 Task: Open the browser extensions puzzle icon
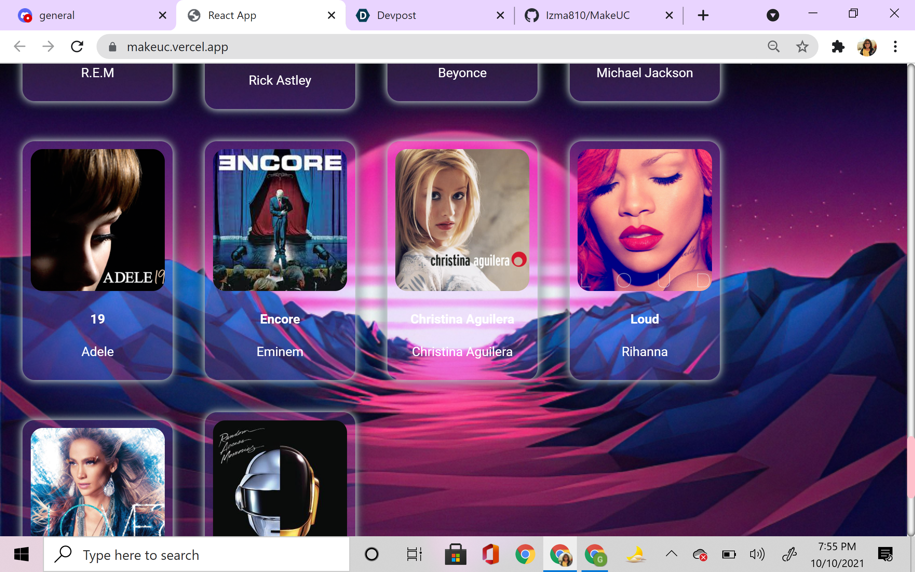click(838, 46)
